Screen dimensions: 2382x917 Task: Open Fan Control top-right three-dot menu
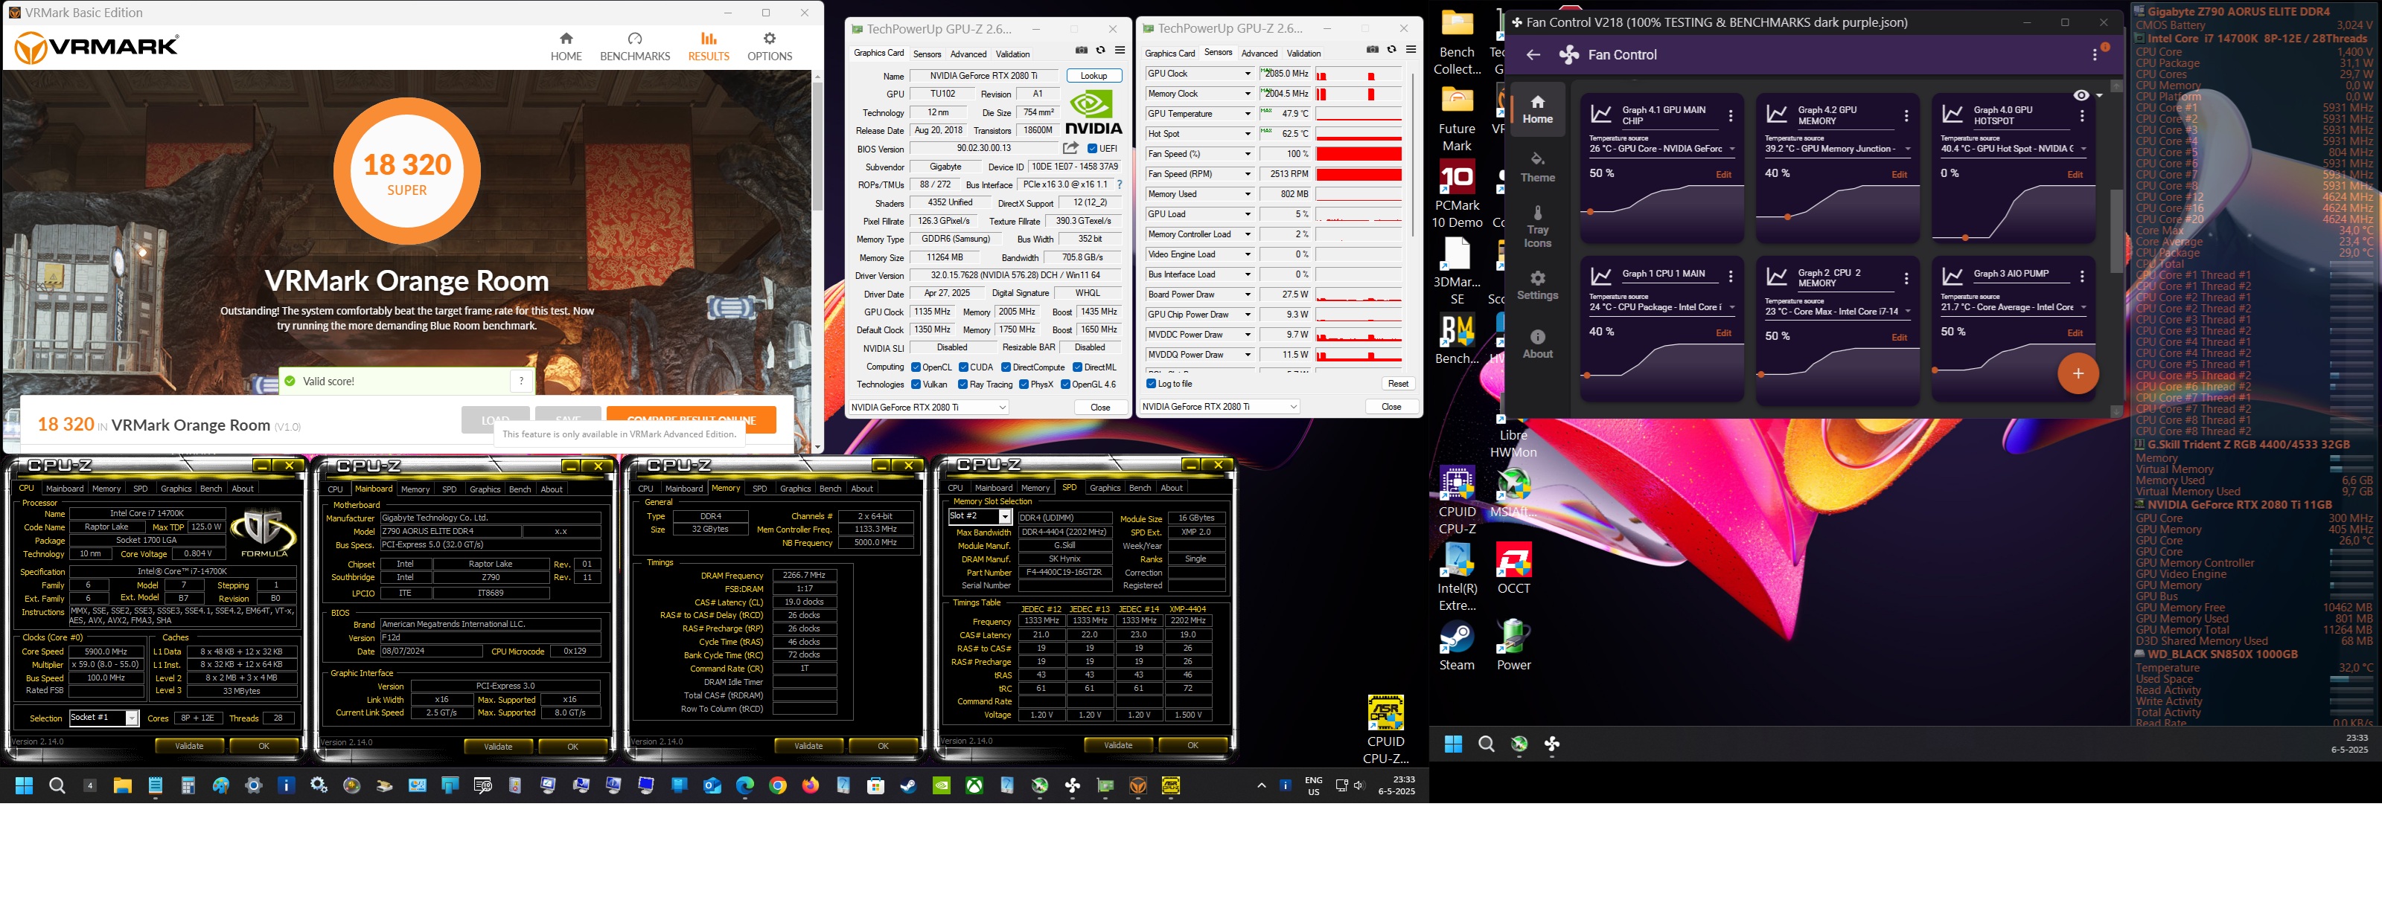2095,56
